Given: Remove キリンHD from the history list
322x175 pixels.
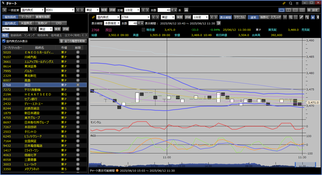Looking at the screenshot, I should click(78, 132).
